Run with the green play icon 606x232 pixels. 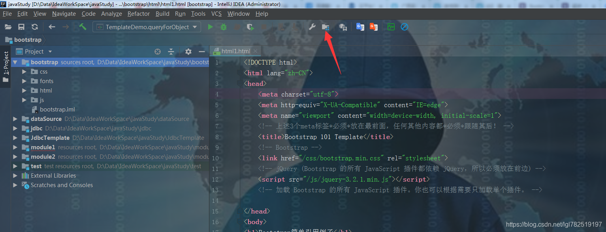(211, 27)
